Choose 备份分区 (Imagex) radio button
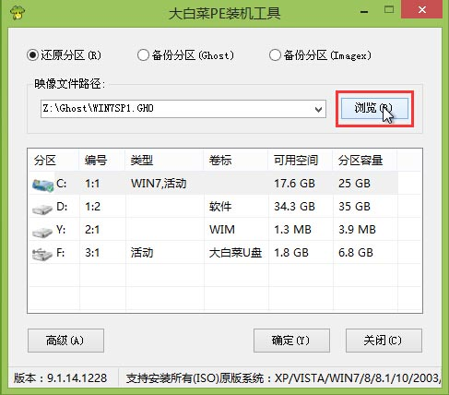Screen dimensions: 449x395 (275, 55)
